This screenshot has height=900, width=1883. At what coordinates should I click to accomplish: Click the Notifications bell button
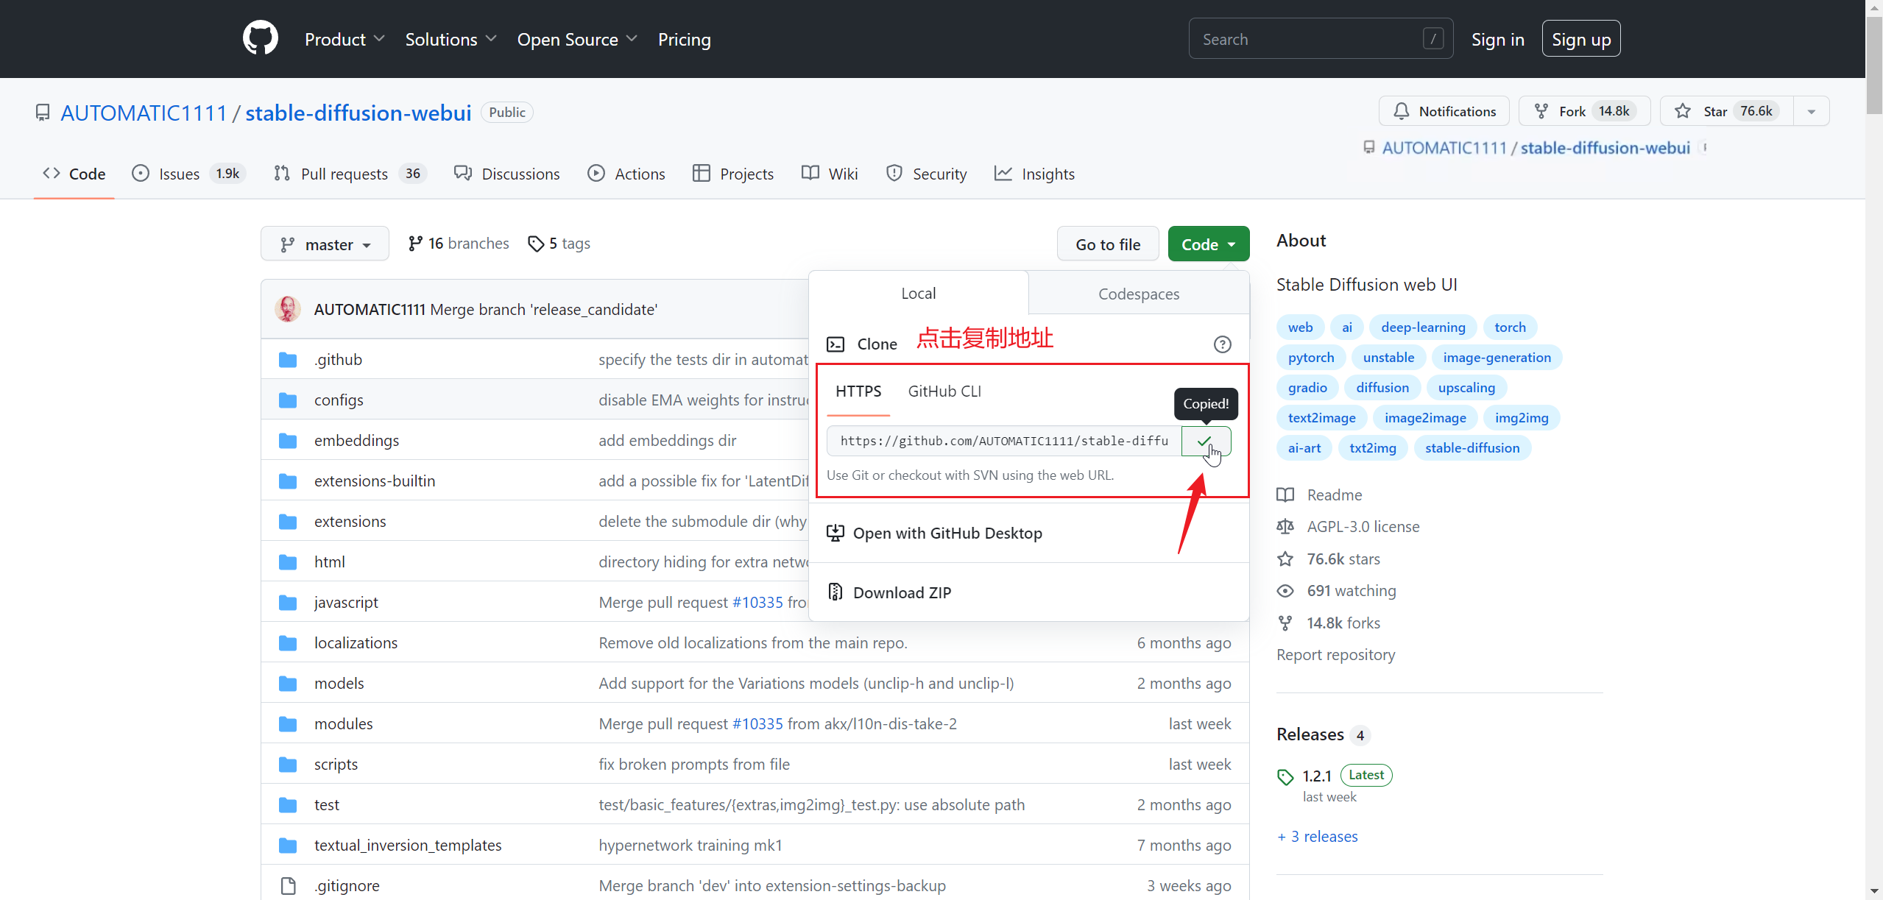point(1444,111)
